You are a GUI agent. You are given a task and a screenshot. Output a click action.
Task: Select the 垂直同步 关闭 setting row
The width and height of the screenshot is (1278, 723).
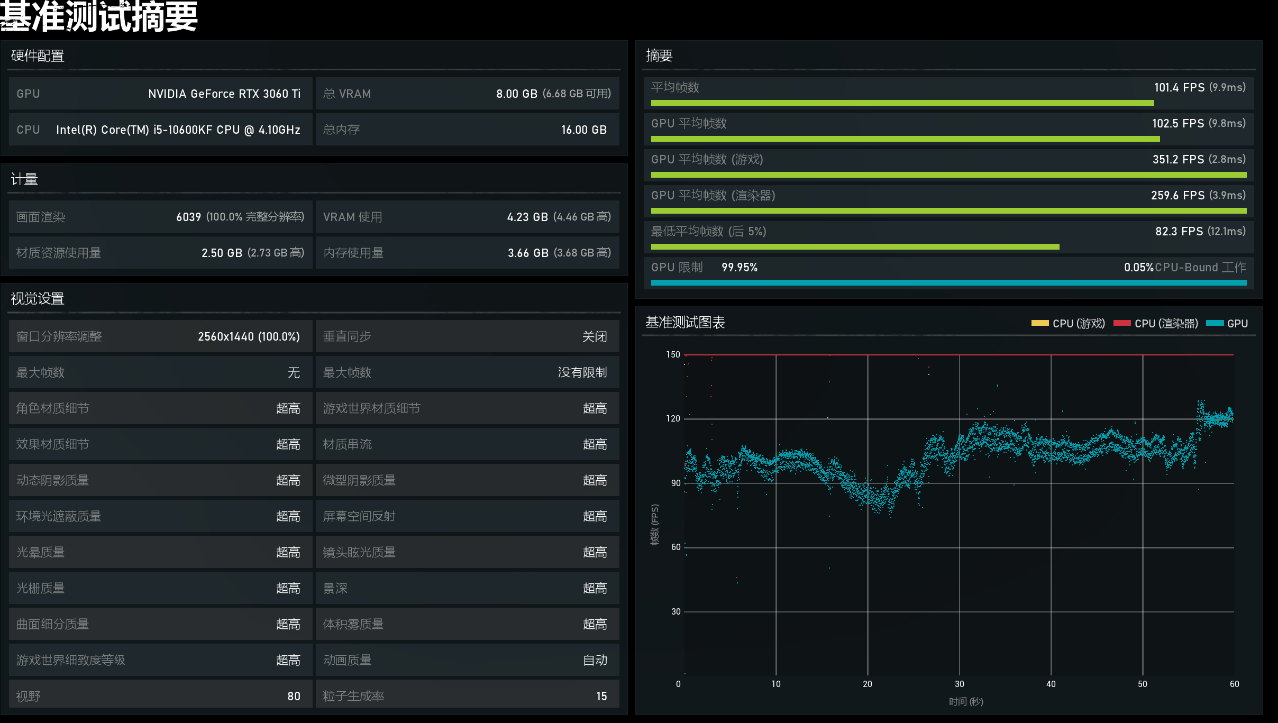coord(467,336)
